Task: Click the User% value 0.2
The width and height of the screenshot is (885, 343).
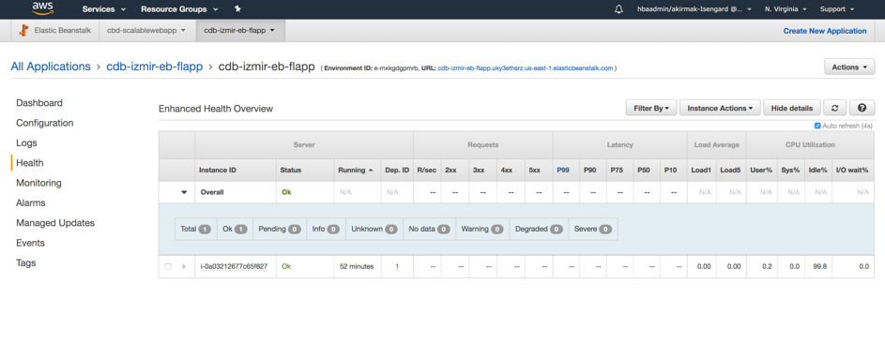Action: point(767,266)
